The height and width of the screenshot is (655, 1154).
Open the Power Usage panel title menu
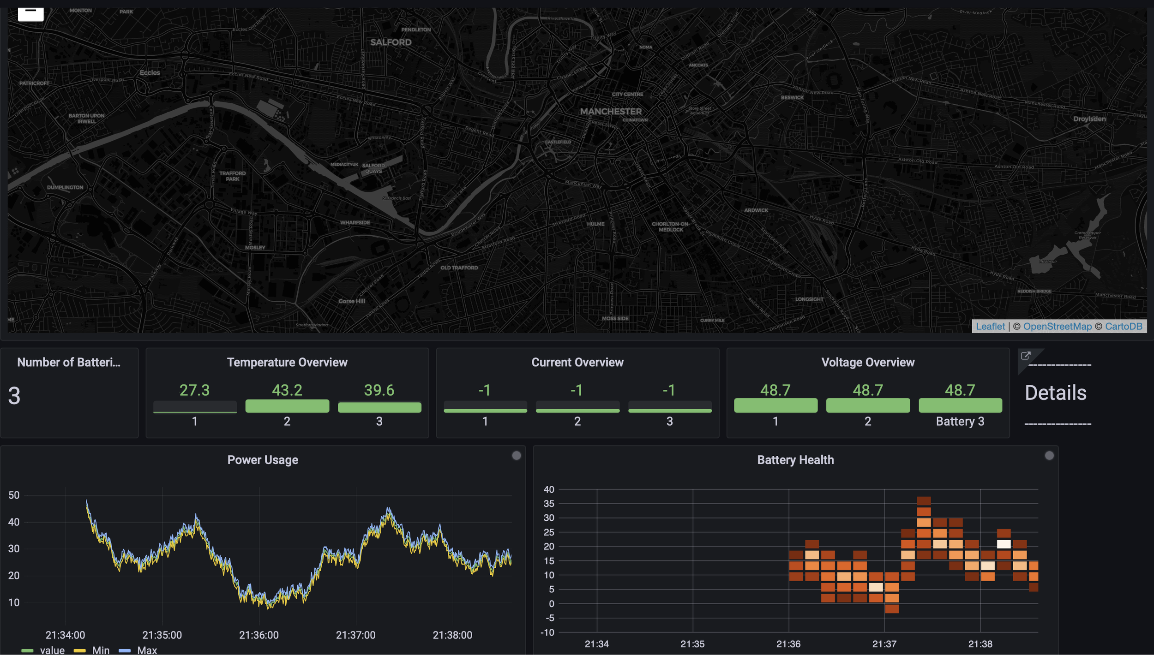pos(263,460)
